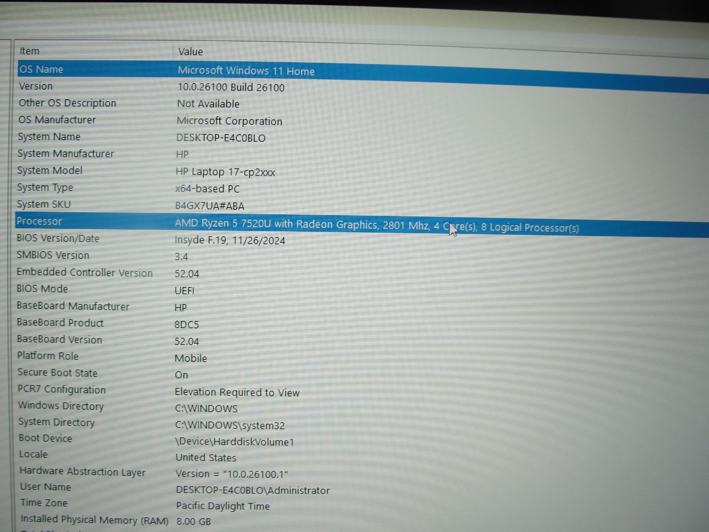The image size is (709, 532).
Task: Select BaseBoard Manufacturer row label
Action: (73, 306)
